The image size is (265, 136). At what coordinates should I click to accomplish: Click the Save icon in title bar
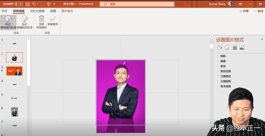pos(28,4)
